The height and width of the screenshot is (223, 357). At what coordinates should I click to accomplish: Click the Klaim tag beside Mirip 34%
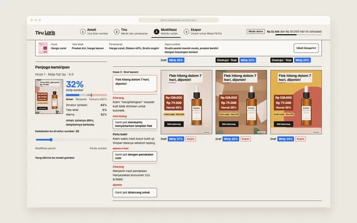click(x=300, y=139)
